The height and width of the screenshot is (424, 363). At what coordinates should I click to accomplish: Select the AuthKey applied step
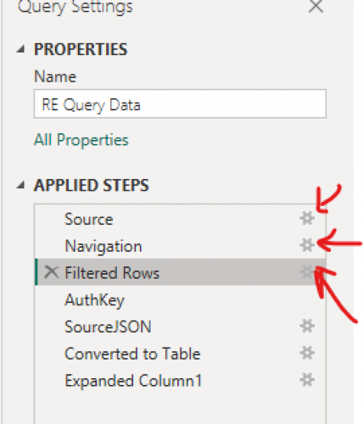coord(180,299)
